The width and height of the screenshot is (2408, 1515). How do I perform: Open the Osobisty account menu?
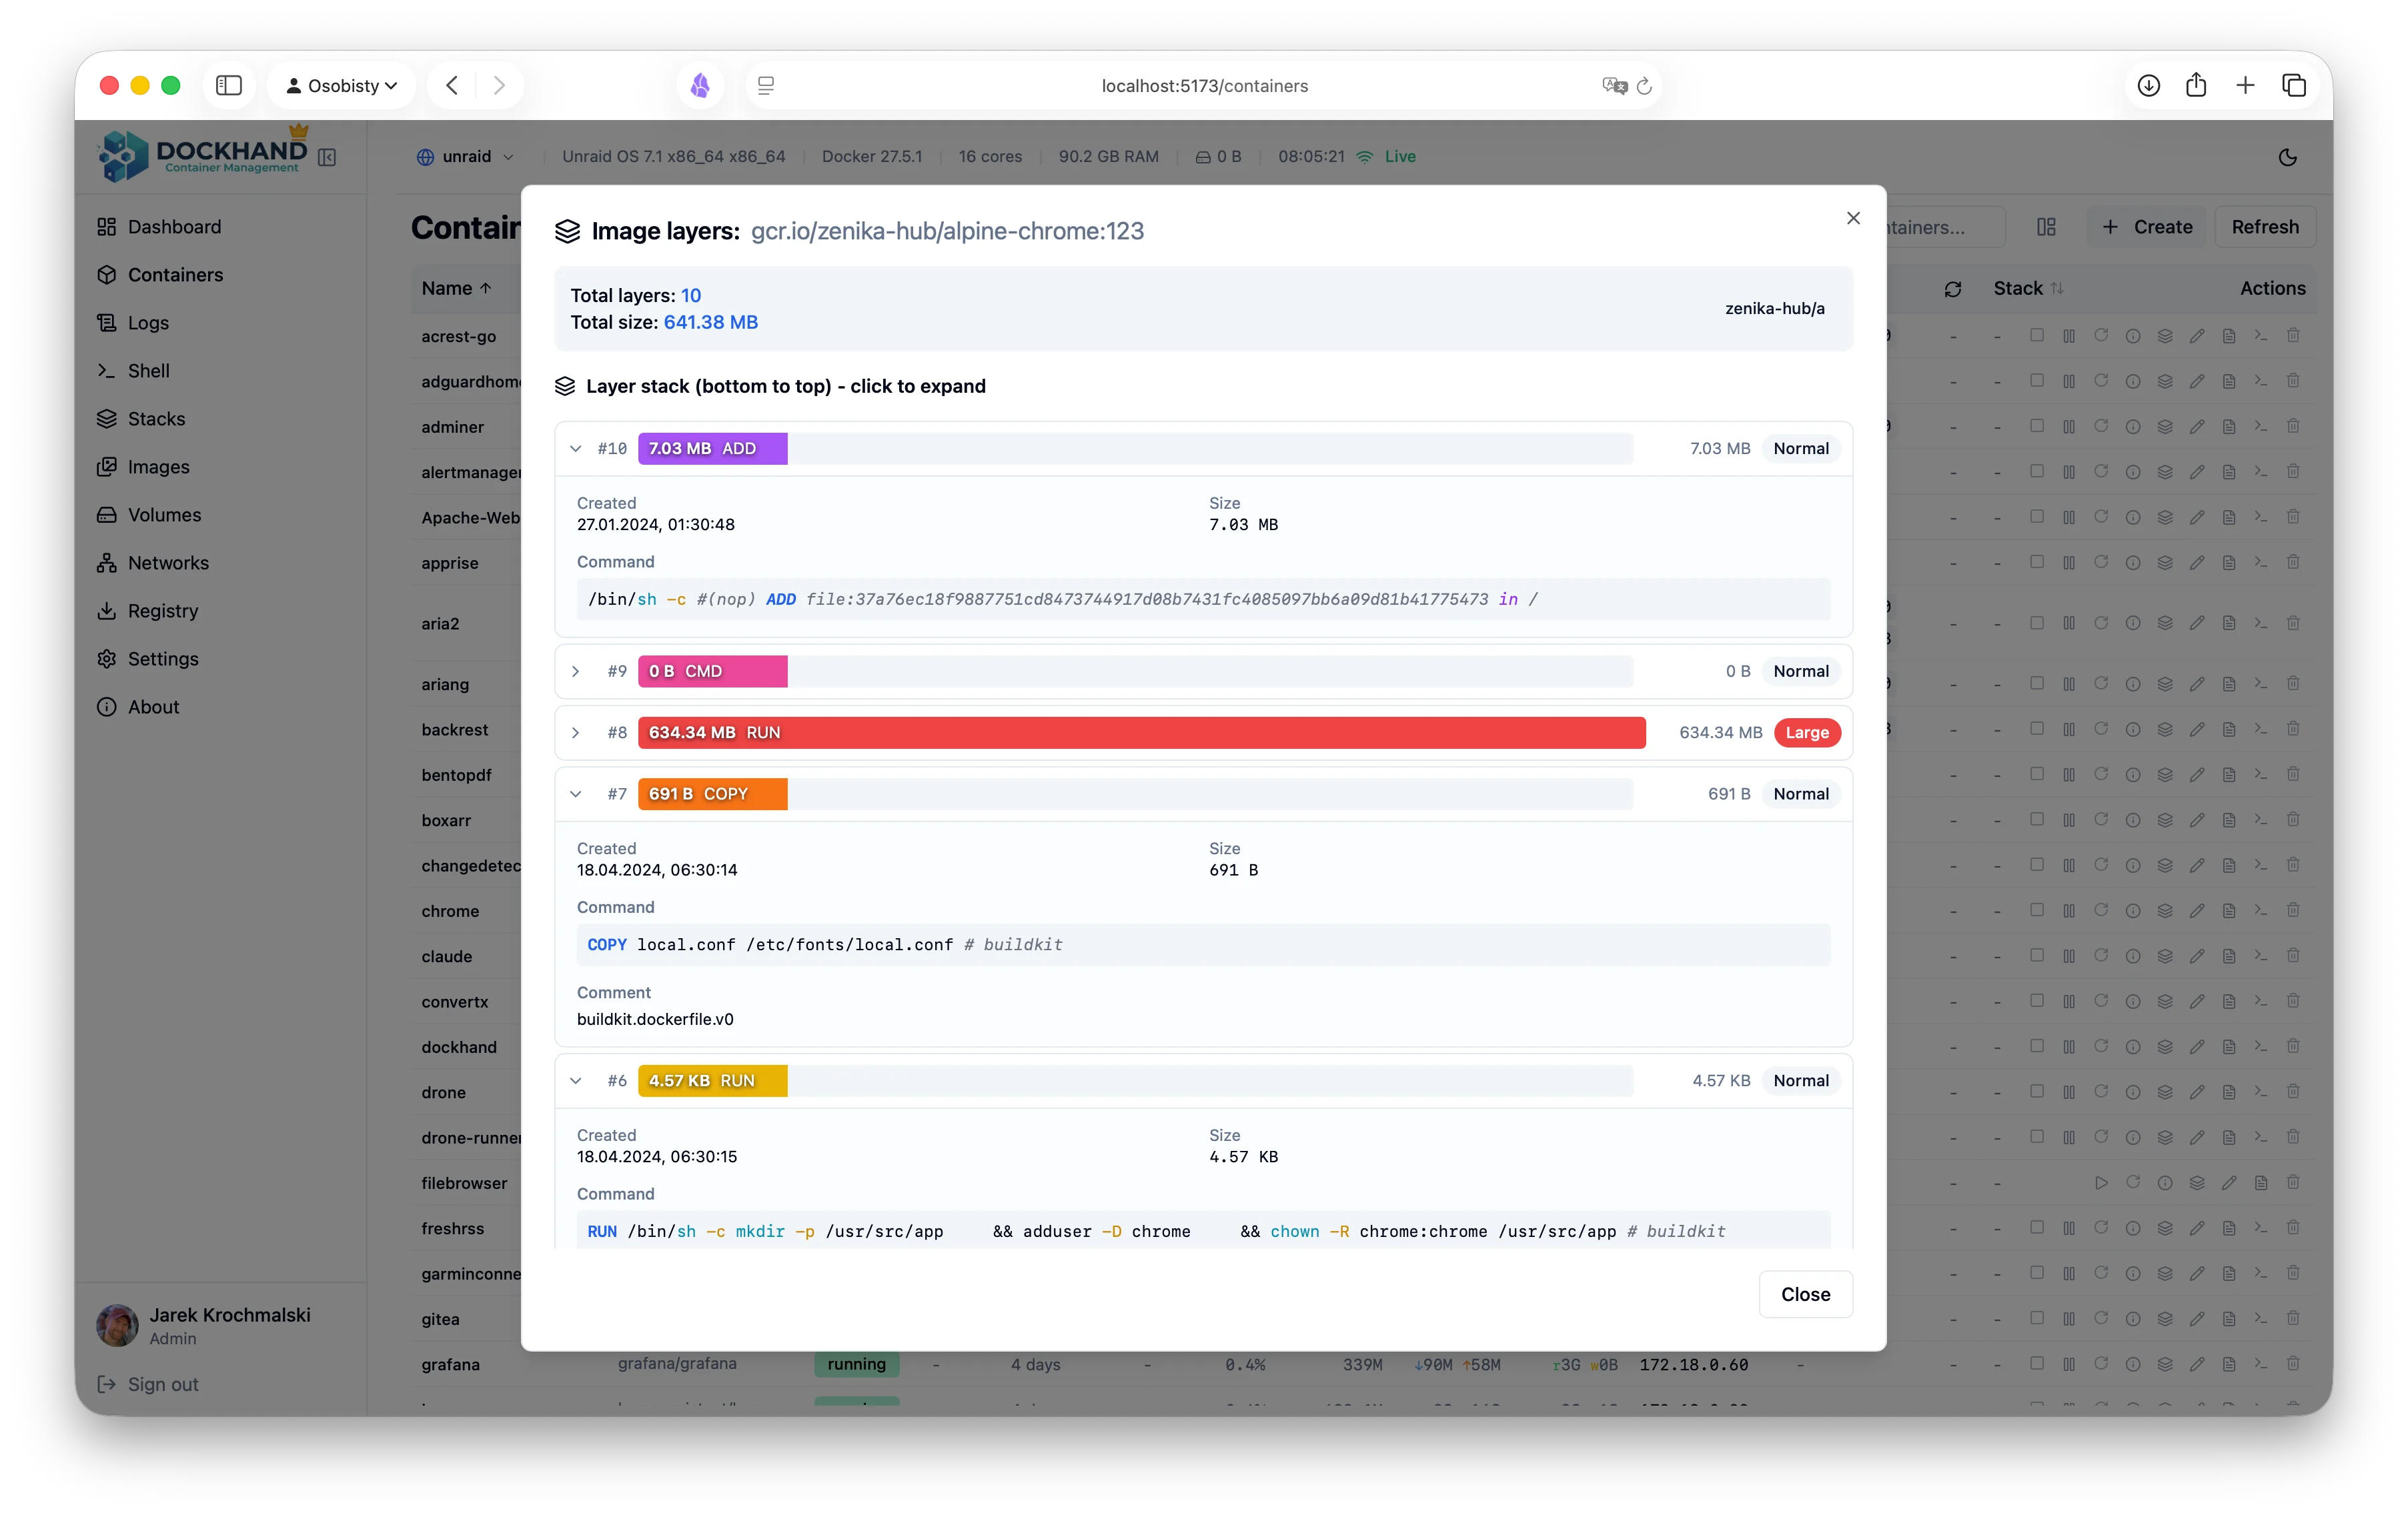pos(342,85)
